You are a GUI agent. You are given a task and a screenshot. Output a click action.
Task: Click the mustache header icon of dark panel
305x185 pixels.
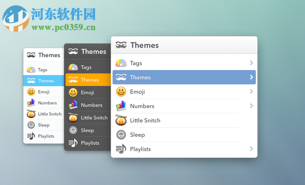pos(73,51)
